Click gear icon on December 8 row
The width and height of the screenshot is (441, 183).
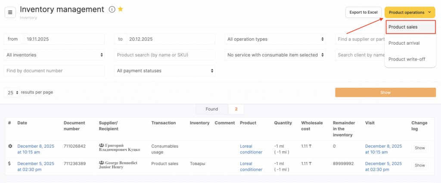(x=10, y=146)
